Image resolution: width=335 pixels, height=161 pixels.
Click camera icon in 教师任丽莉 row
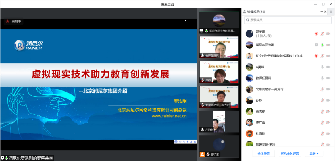pyautogui.click(x=328, y=78)
